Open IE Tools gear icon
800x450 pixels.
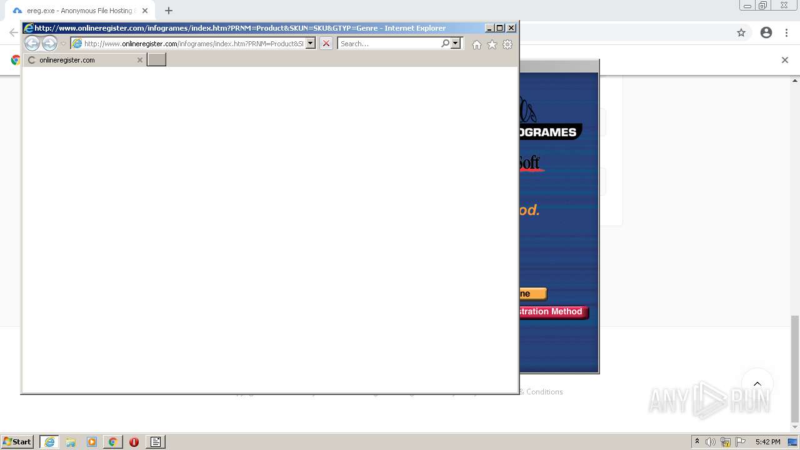(x=507, y=44)
